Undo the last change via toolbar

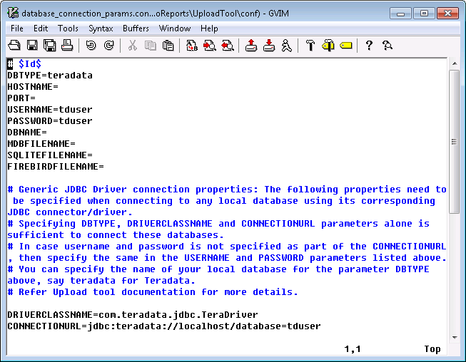pyautogui.click(x=91, y=46)
